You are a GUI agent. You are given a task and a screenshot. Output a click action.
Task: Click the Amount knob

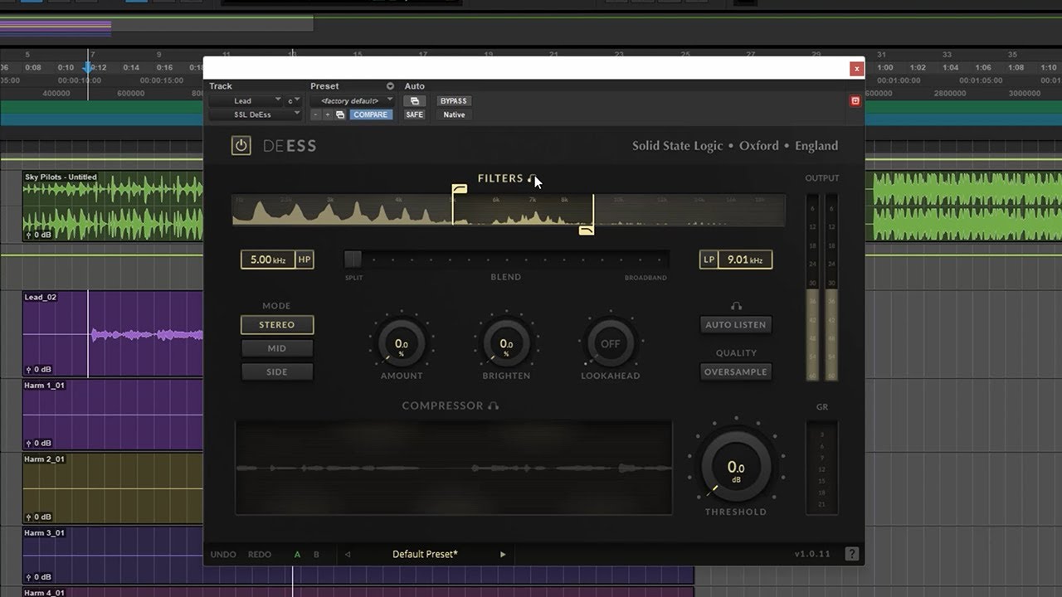402,343
